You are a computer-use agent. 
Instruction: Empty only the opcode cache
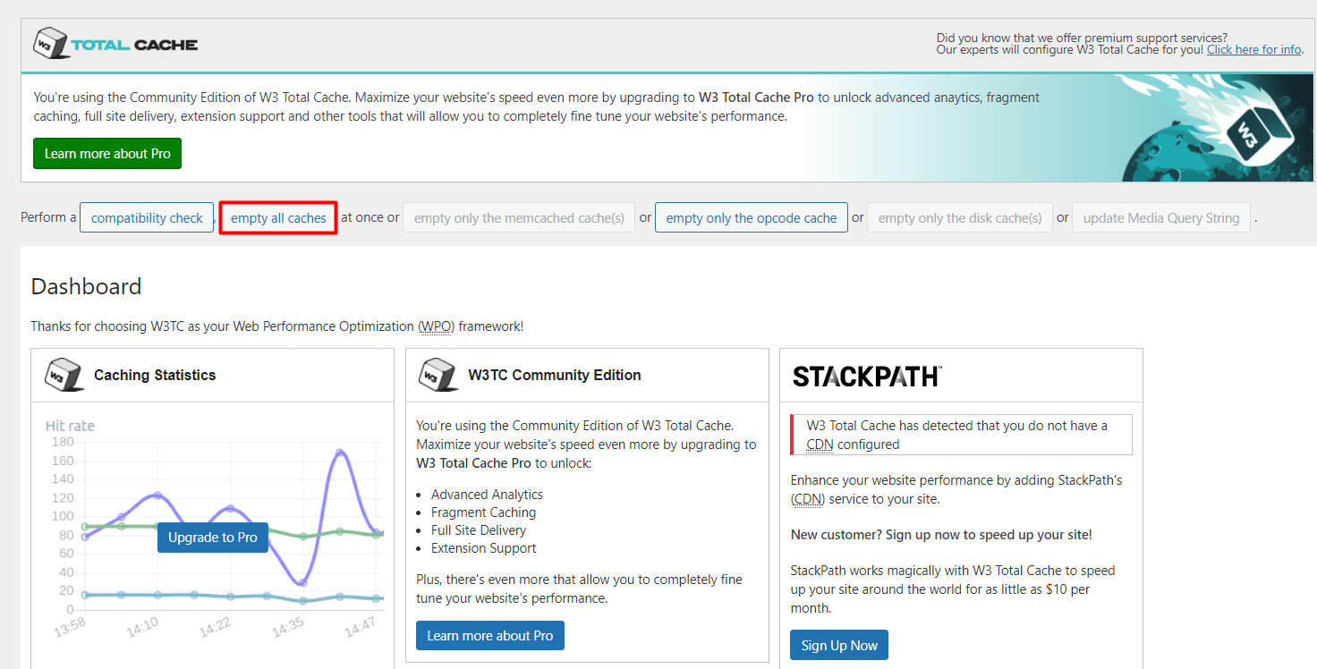[x=751, y=217]
